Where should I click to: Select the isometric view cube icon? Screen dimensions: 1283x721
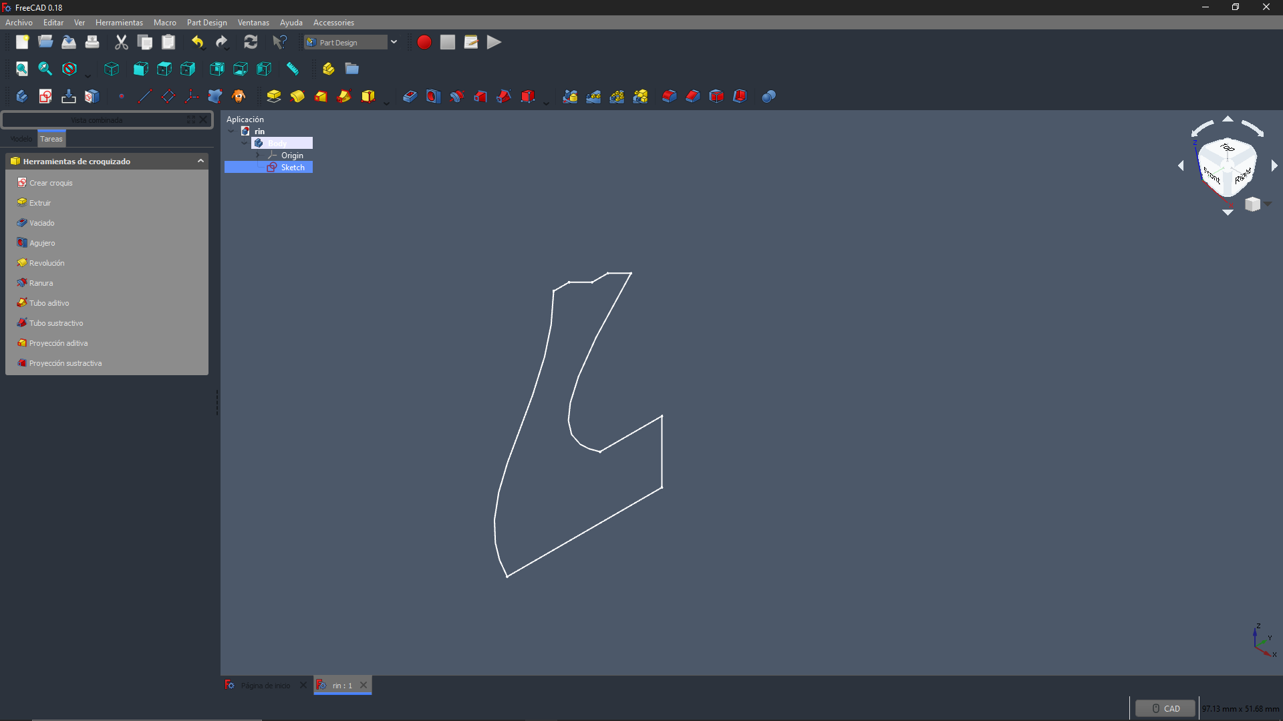click(x=112, y=69)
